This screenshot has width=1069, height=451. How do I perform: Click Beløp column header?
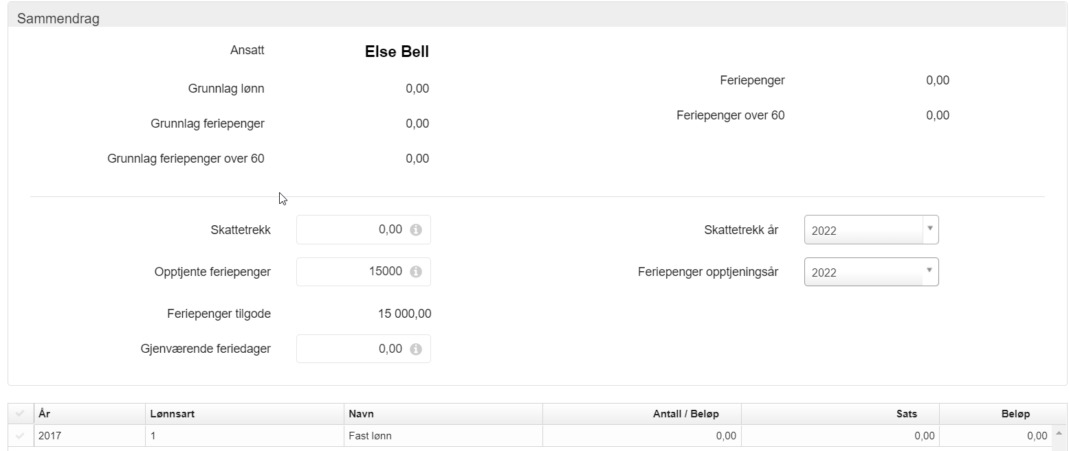click(1015, 414)
